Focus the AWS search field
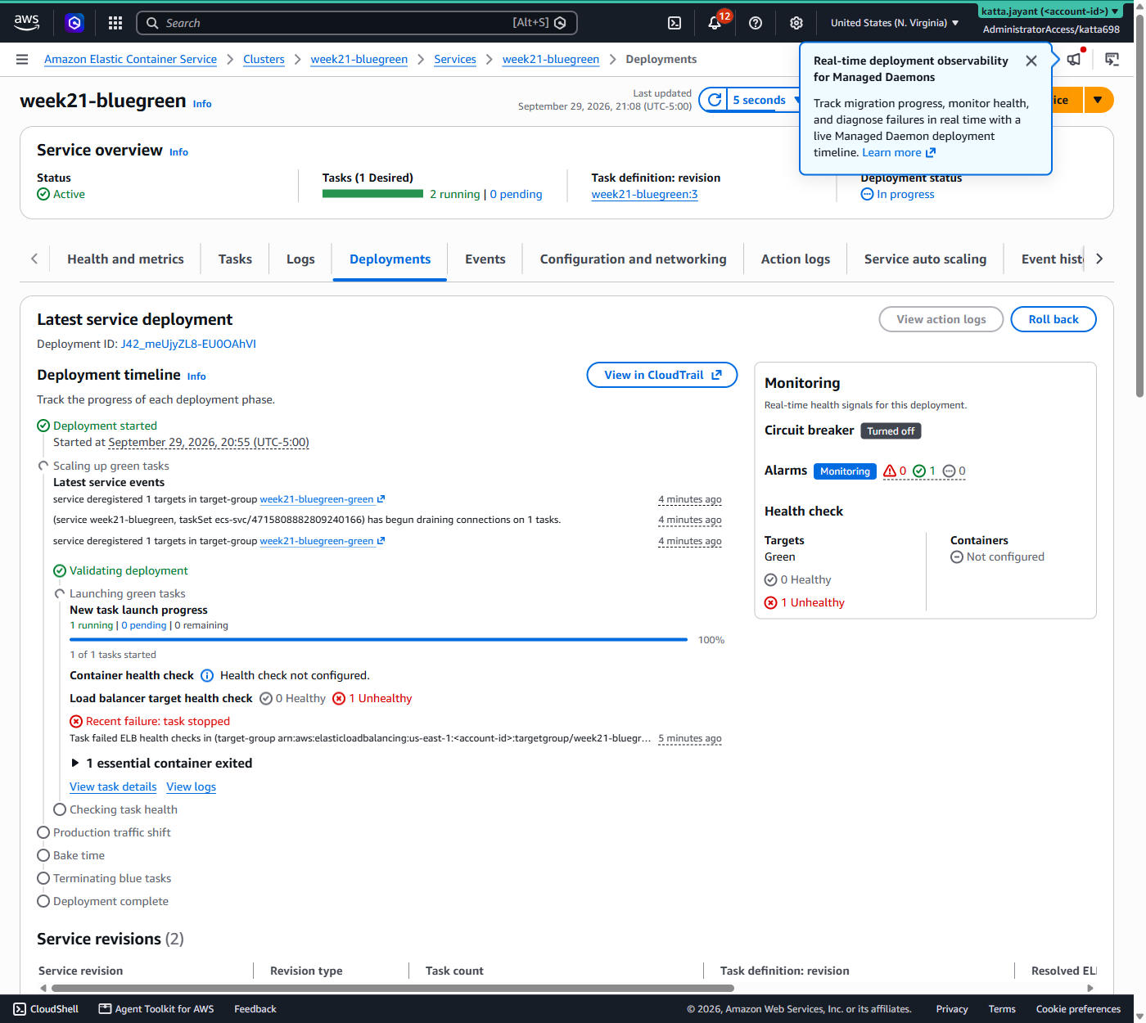 pos(357,23)
